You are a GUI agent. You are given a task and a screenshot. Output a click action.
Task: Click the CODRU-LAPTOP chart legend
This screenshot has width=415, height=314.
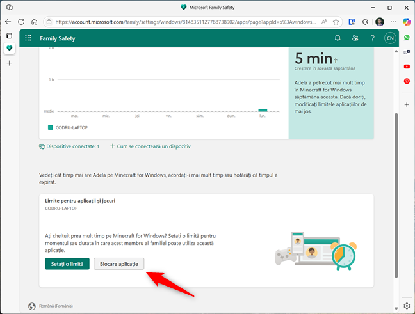tap(68, 128)
